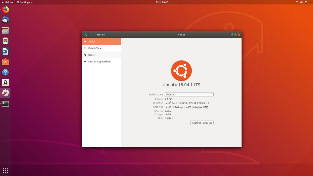Open the clock and calendar panel
Viewport: 313px width, 176px height.
pyautogui.click(x=162, y=2)
